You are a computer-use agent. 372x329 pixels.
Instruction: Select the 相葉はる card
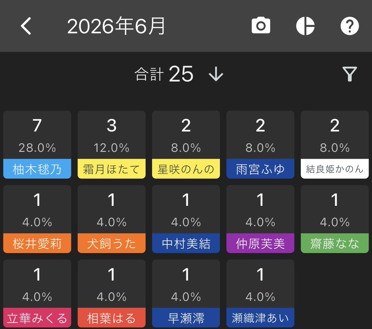[x=112, y=294]
